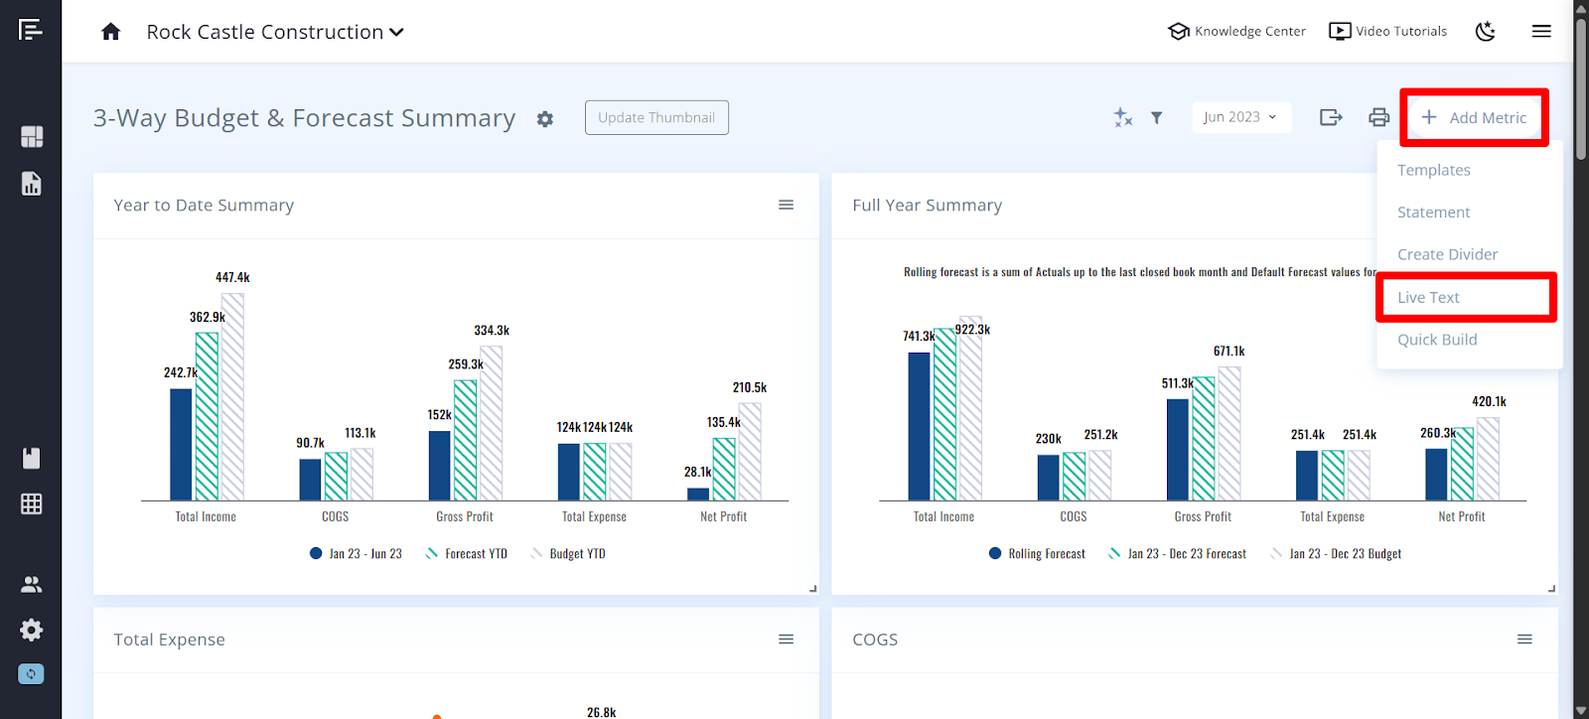
Task: Choose Live Text from the menu
Action: pyautogui.click(x=1429, y=298)
